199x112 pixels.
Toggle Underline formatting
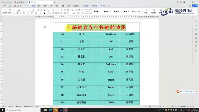[x=24, y=13]
